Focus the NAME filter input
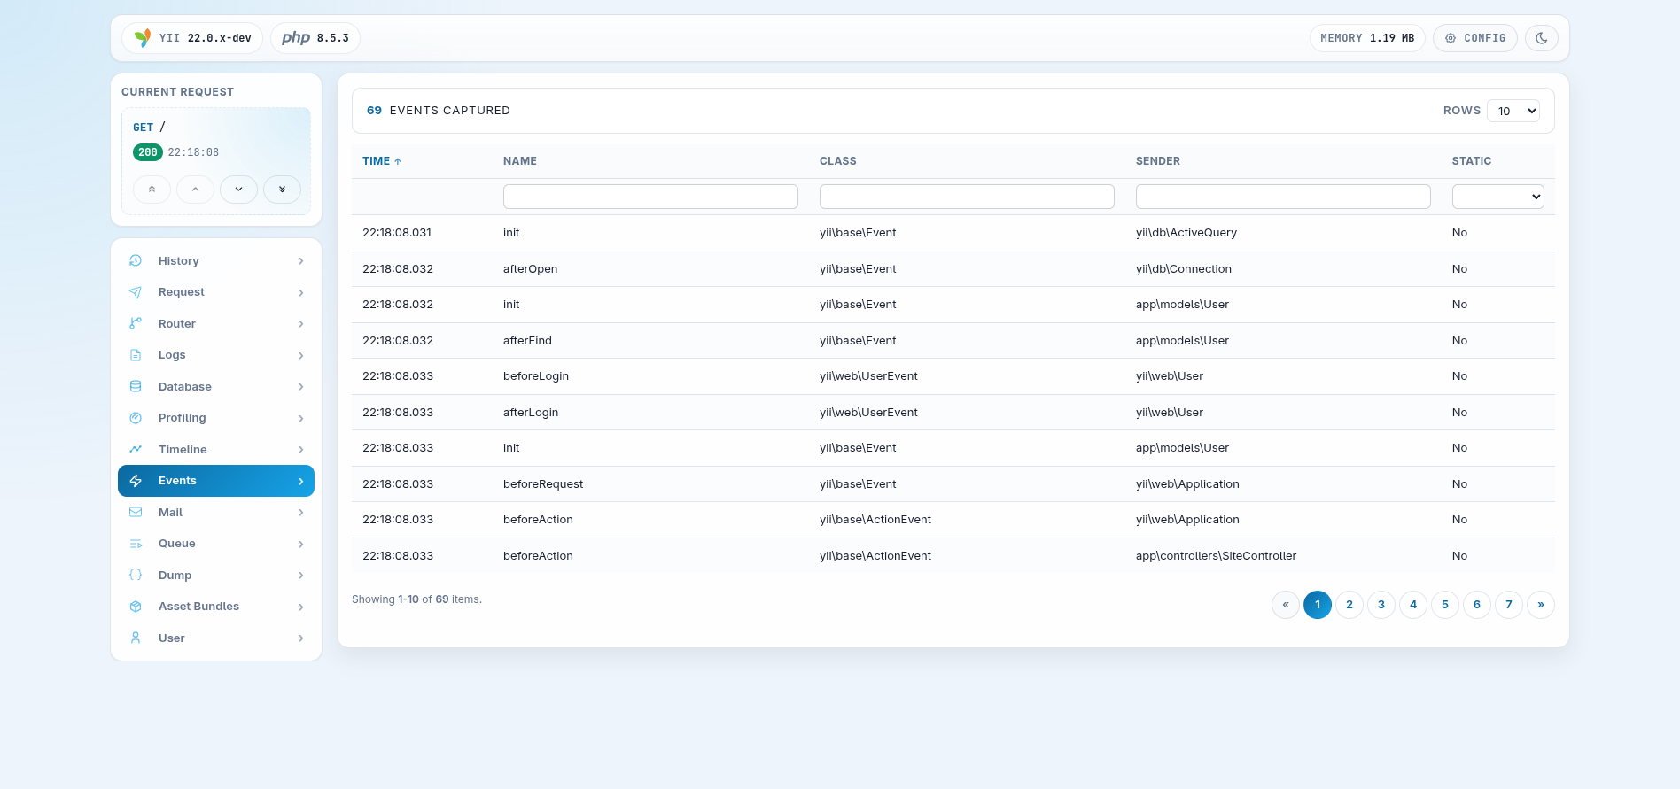This screenshot has height=789, width=1680. click(650, 197)
